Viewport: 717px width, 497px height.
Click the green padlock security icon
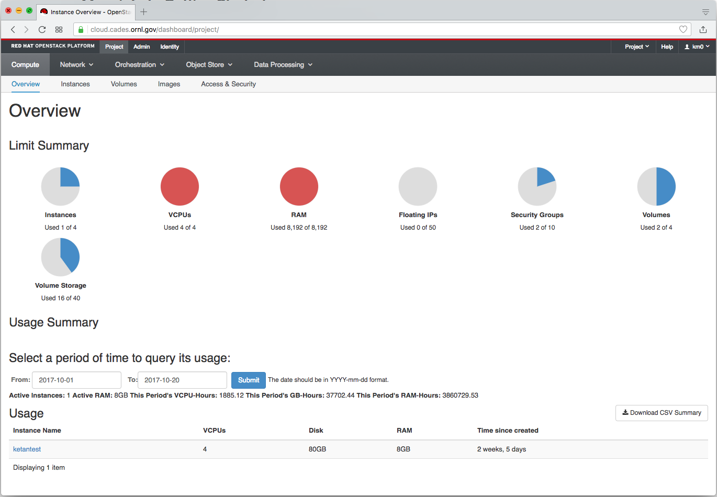pyautogui.click(x=82, y=30)
